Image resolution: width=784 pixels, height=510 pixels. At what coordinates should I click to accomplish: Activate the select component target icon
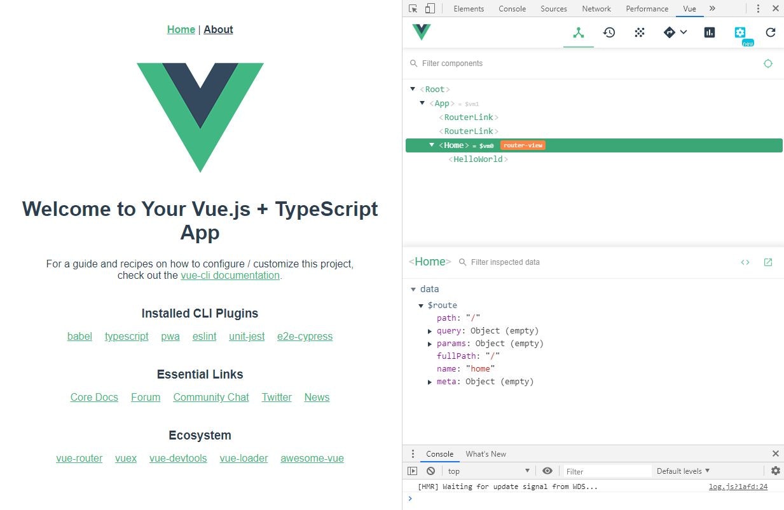coord(768,64)
